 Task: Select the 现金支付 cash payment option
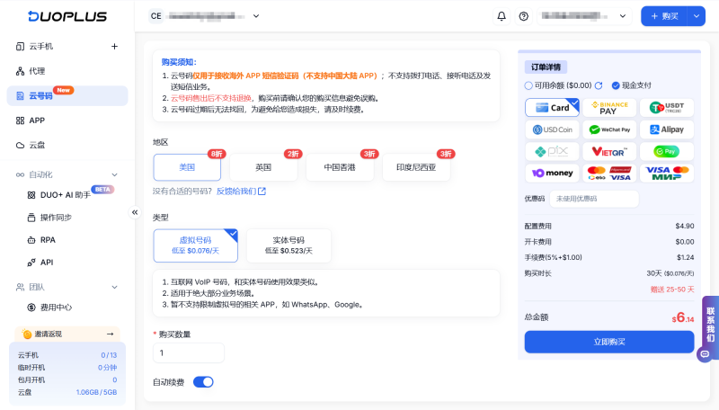616,85
